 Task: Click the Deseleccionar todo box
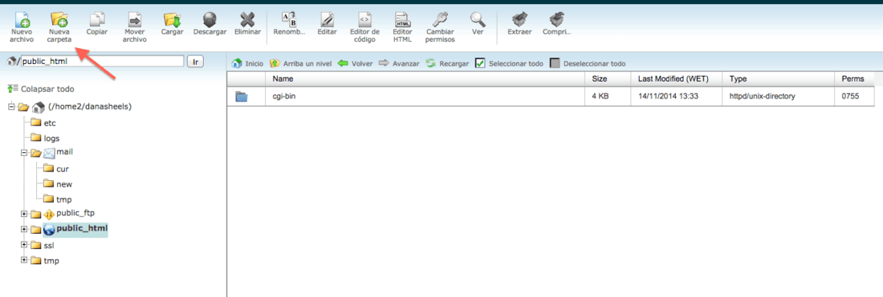pyautogui.click(x=555, y=63)
